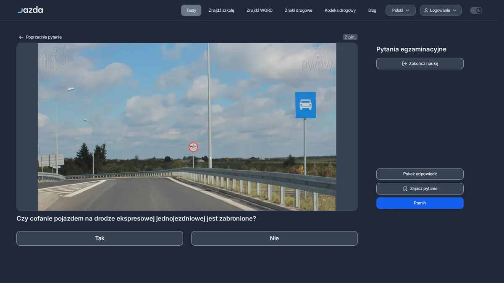Click the Pytania egzaminacyjne heading
This screenshot has height=283, width=504.
pos(411,49)
